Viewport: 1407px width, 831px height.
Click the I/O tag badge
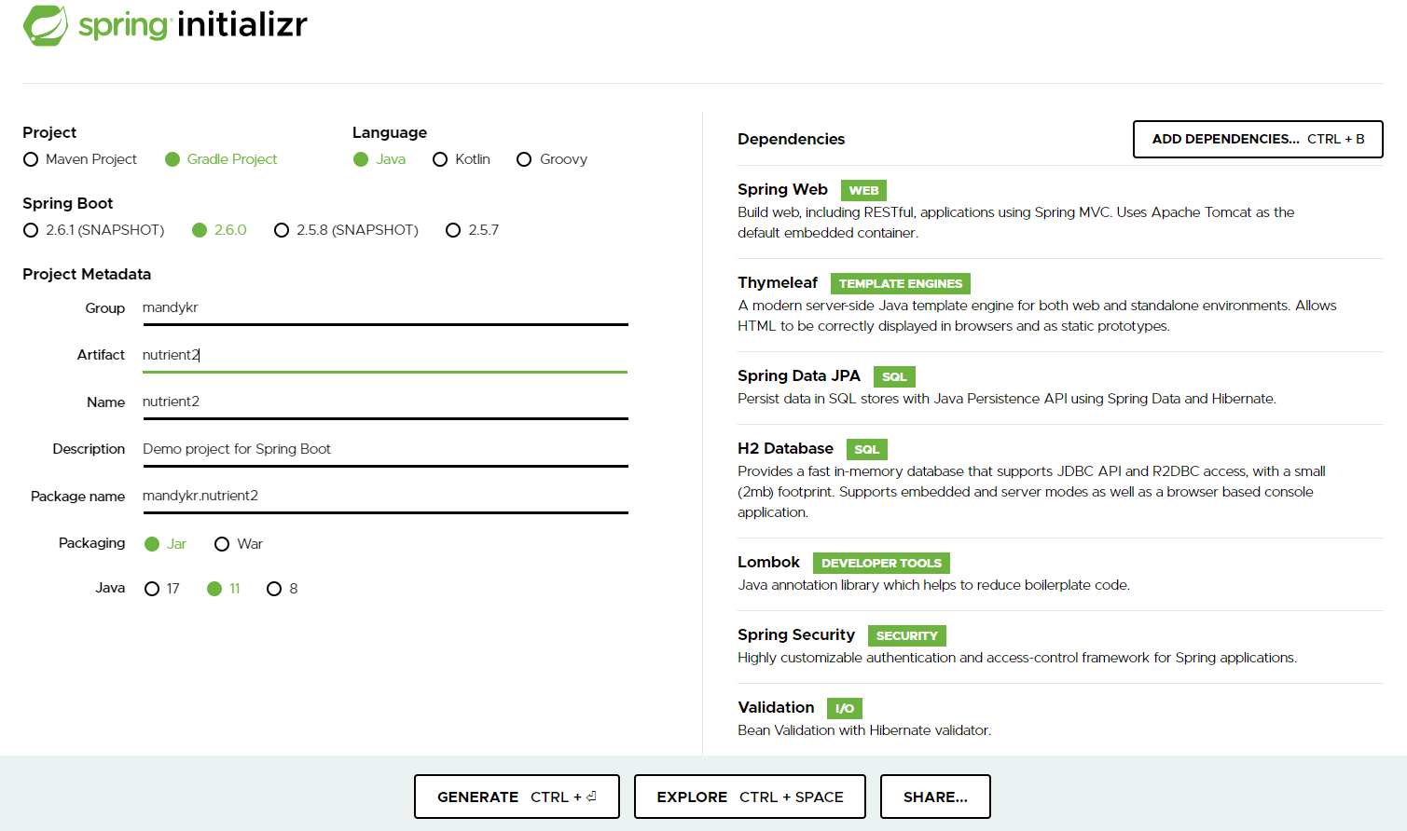click(x=845, y=708)
